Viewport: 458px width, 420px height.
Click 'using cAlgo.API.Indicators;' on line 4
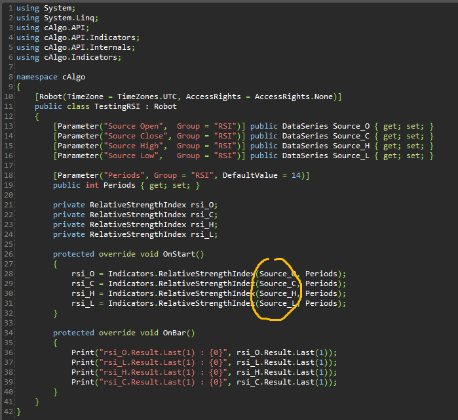(x=78, y=37)
